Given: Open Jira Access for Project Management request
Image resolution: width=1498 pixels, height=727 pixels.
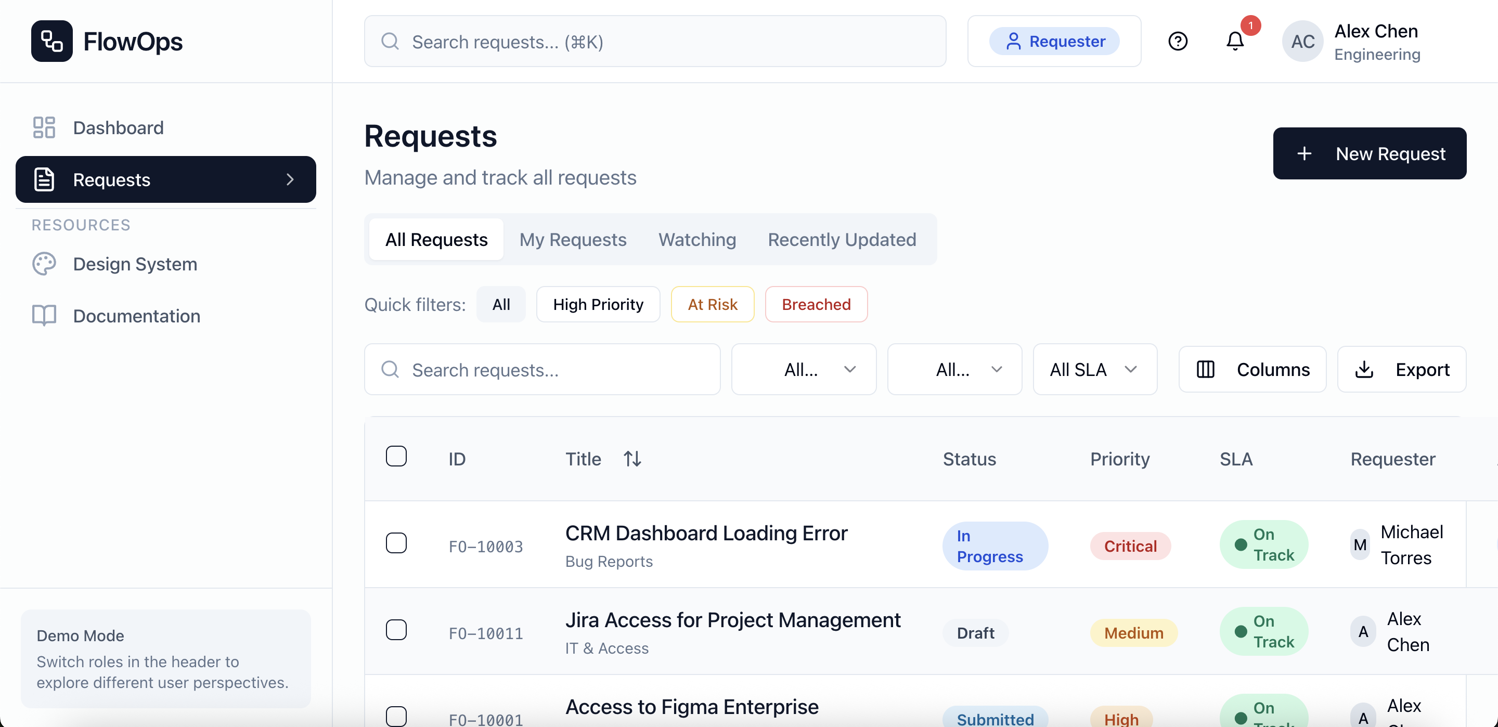Looking at the screenshot, I should pos(733,619).
